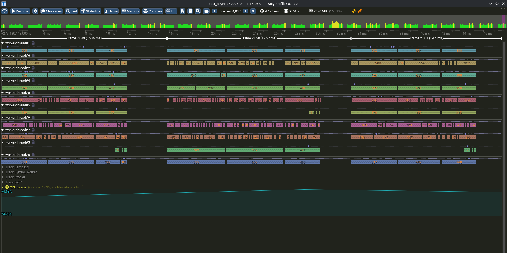Expand the Tracy DXT1 thread
Image resolution: width=507 pixels, height=253 pixels.
point(3,182)
